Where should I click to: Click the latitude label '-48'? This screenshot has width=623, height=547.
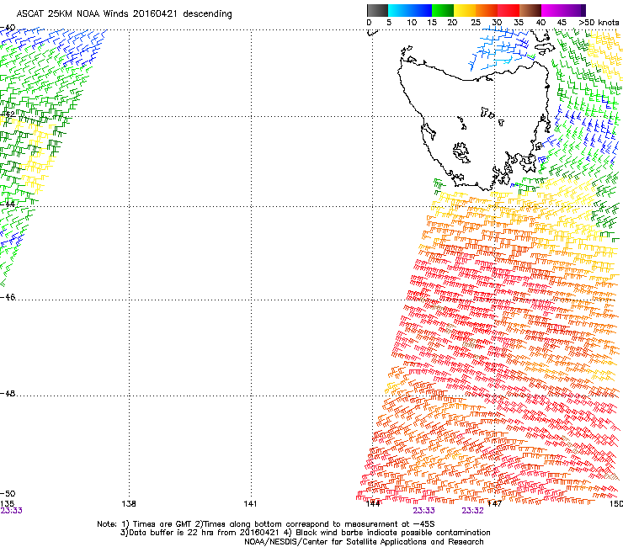8,393
